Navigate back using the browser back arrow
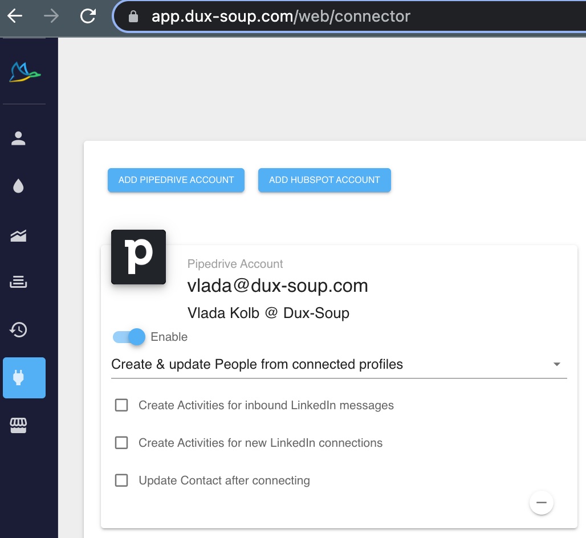586x538 pixels. coord(15,16)
